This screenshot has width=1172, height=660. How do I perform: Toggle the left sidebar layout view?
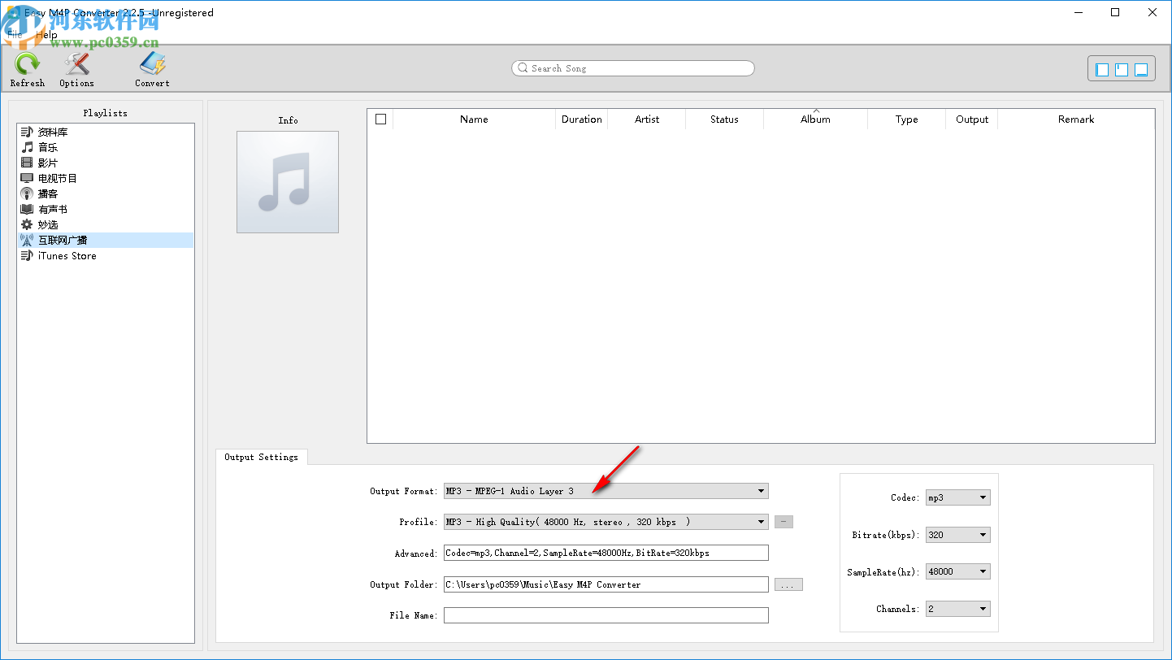(x=1101, y=69)
